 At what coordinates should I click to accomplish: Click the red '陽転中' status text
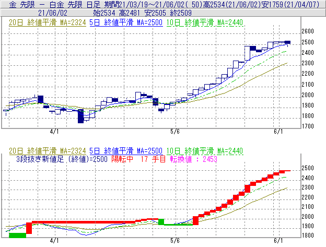click(122, 159)
